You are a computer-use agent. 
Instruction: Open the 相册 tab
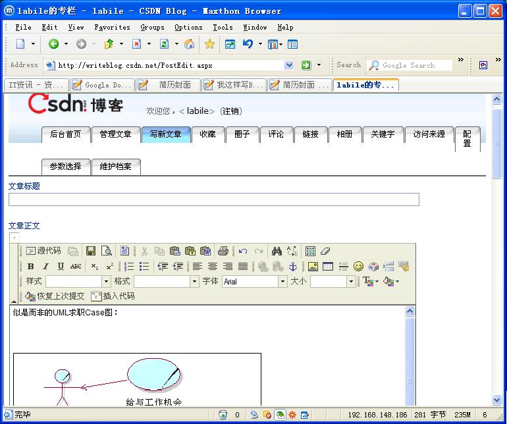pyautogui.click(x=344, y=134)
